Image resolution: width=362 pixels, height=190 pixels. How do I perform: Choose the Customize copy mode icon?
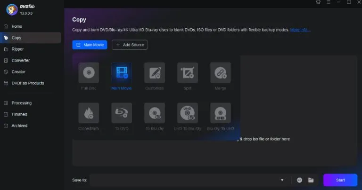[155, 73]
